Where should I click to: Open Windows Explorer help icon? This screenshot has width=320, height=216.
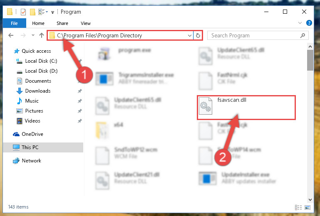pos(309,23)
